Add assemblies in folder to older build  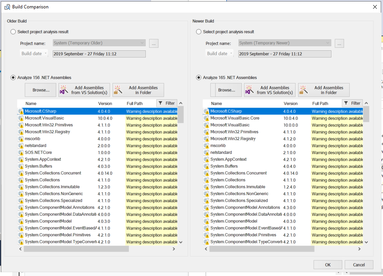pos(138,90)
